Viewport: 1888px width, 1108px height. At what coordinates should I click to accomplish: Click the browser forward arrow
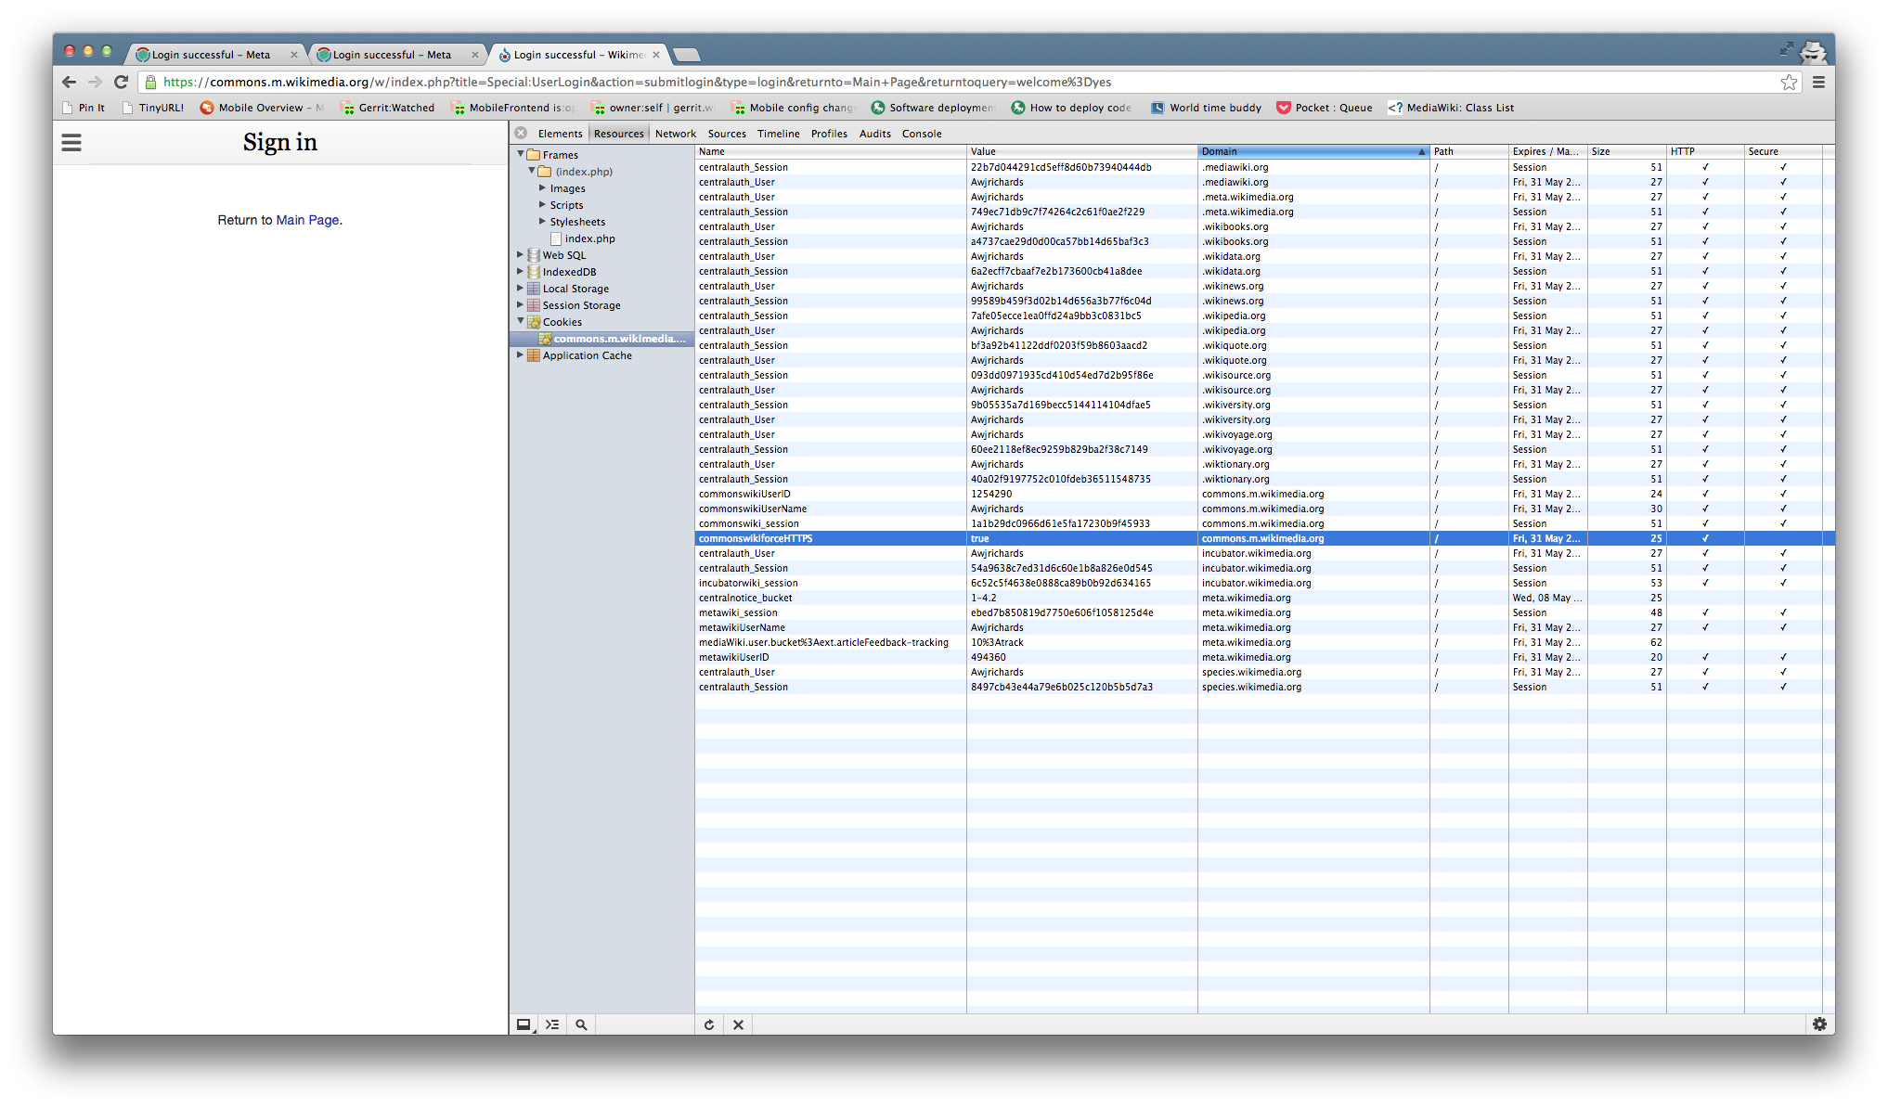click(x=95, y=82)
